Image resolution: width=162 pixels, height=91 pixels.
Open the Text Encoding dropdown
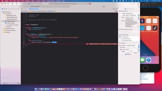132,45
